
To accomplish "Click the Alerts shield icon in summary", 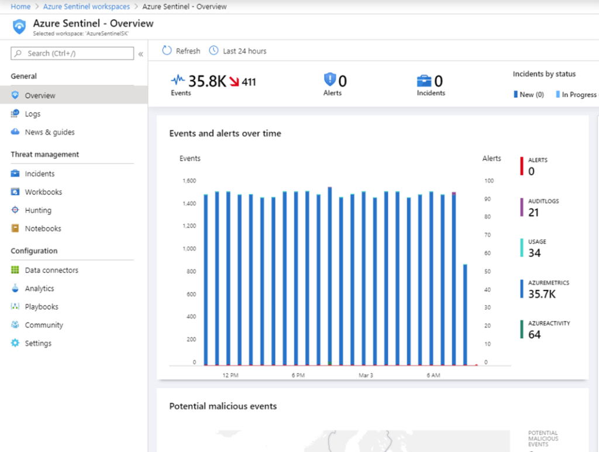I will click(330, 80).
